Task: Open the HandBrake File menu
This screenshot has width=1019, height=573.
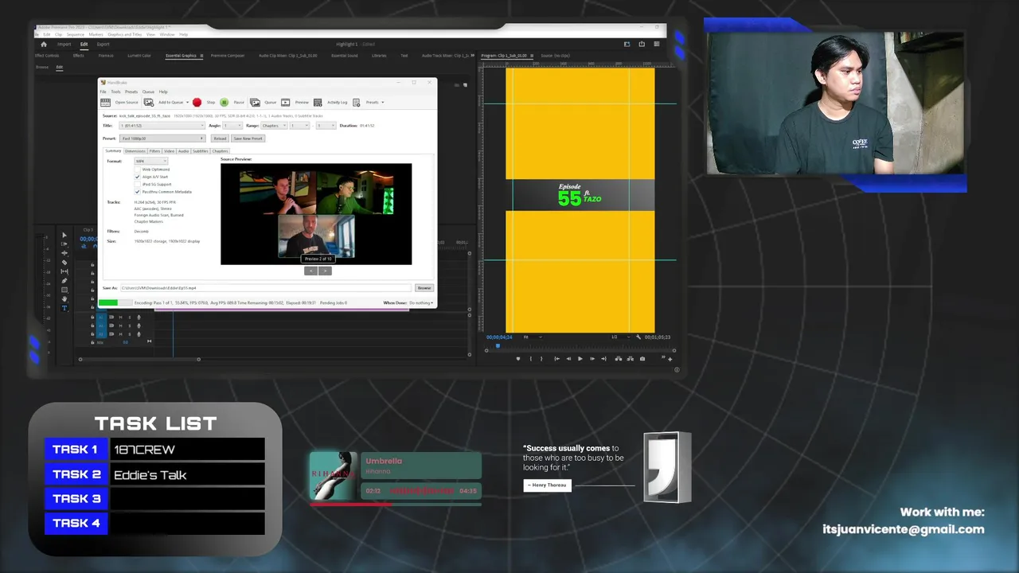Action: (103, 92)
